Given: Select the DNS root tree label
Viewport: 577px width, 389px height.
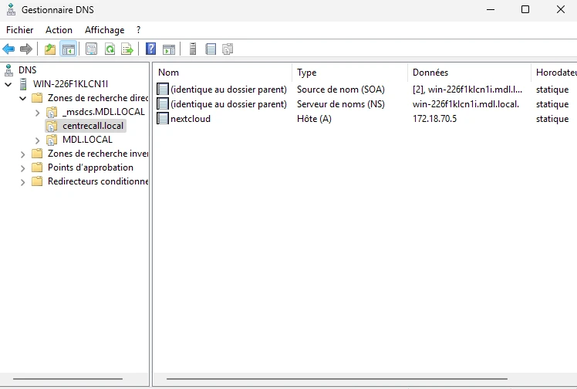Looking at the screenshot, I should pyautogui.click(x=28, y=70).
